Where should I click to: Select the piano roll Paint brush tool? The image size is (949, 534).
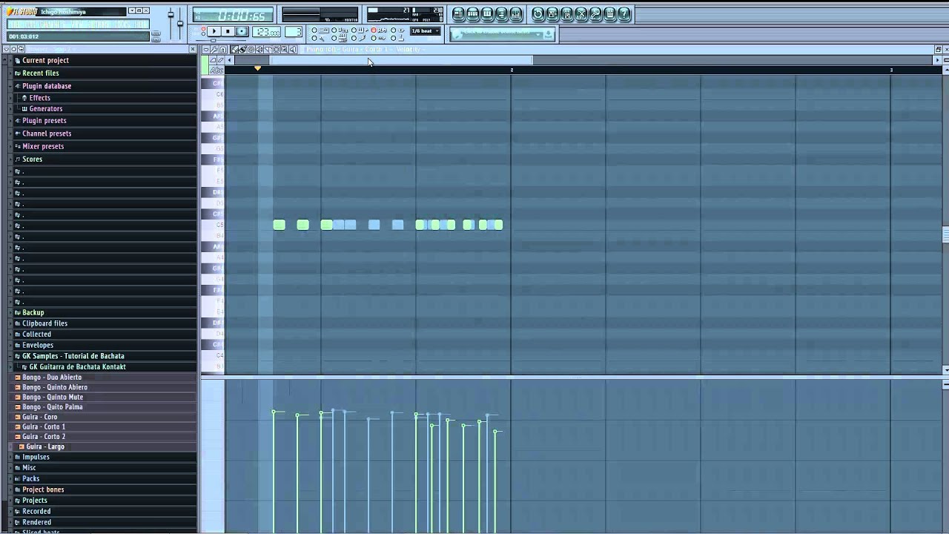[x=242, y=50]
